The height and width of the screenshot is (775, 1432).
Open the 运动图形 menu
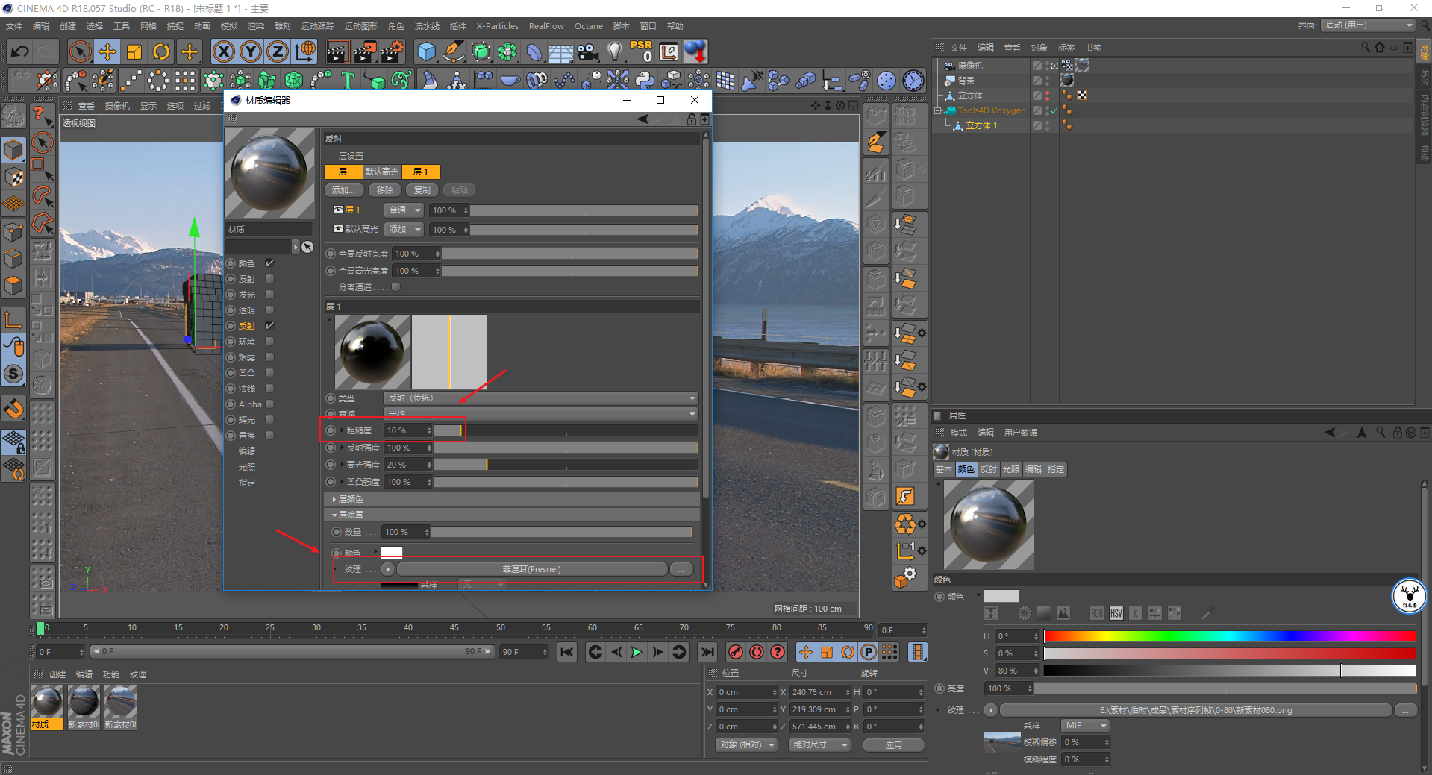pos(361,26)
